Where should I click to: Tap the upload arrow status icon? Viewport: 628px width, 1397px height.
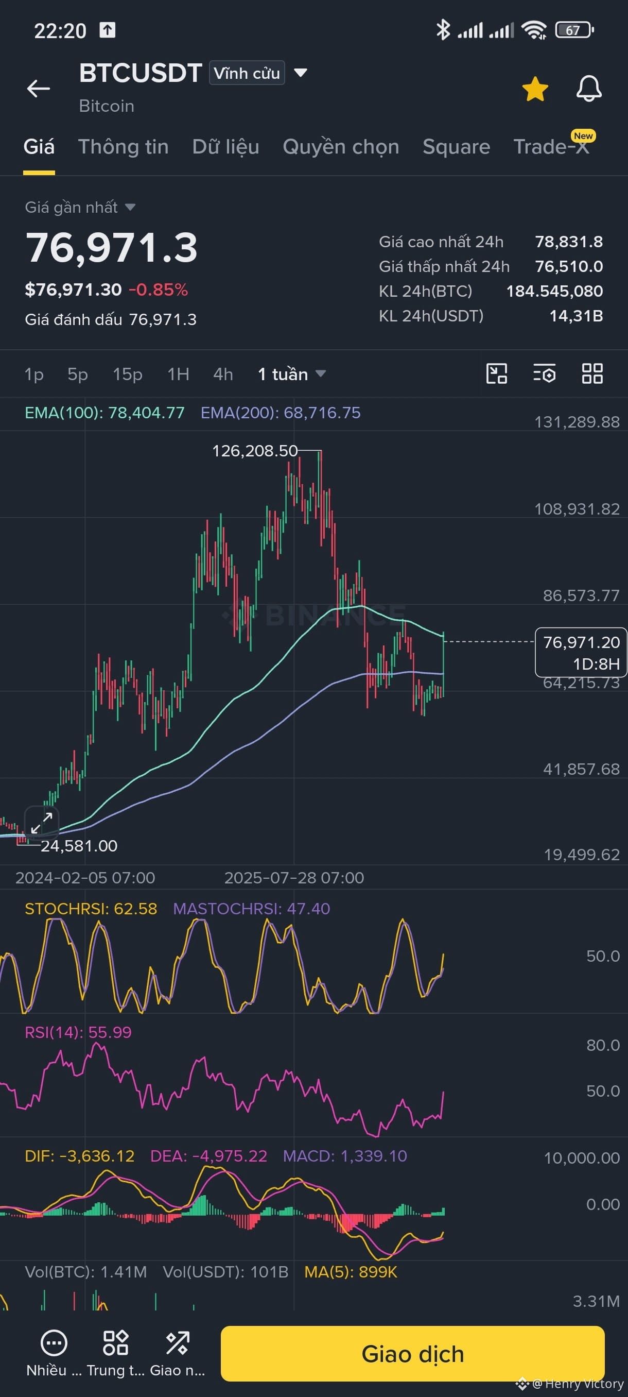pos(107,30)
